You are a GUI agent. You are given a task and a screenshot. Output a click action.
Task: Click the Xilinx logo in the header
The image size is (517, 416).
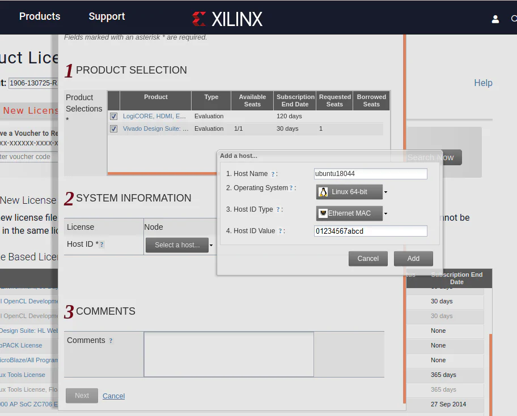tap(227, 19)
